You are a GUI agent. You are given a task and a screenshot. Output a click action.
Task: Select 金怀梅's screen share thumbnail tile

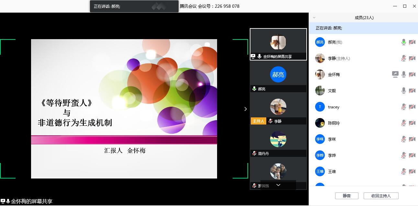tap(278, 44)
